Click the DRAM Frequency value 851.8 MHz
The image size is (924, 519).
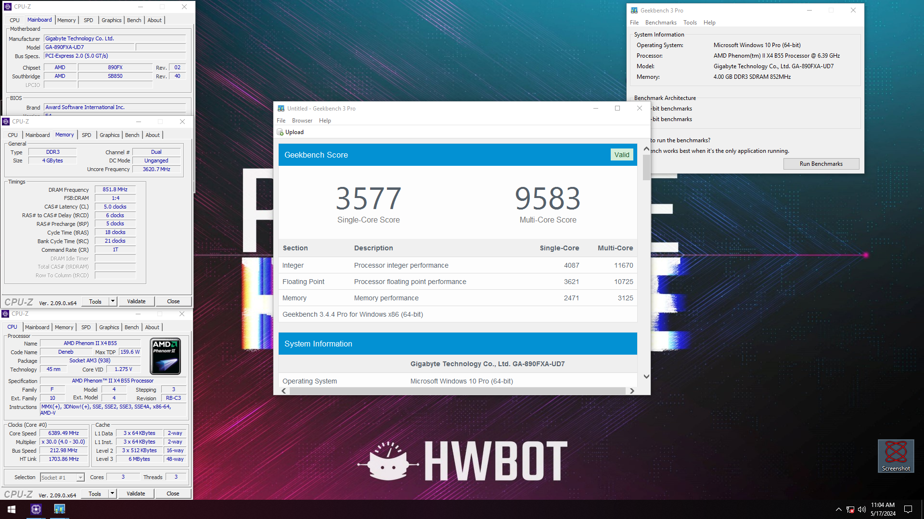(x=115, y=189)
